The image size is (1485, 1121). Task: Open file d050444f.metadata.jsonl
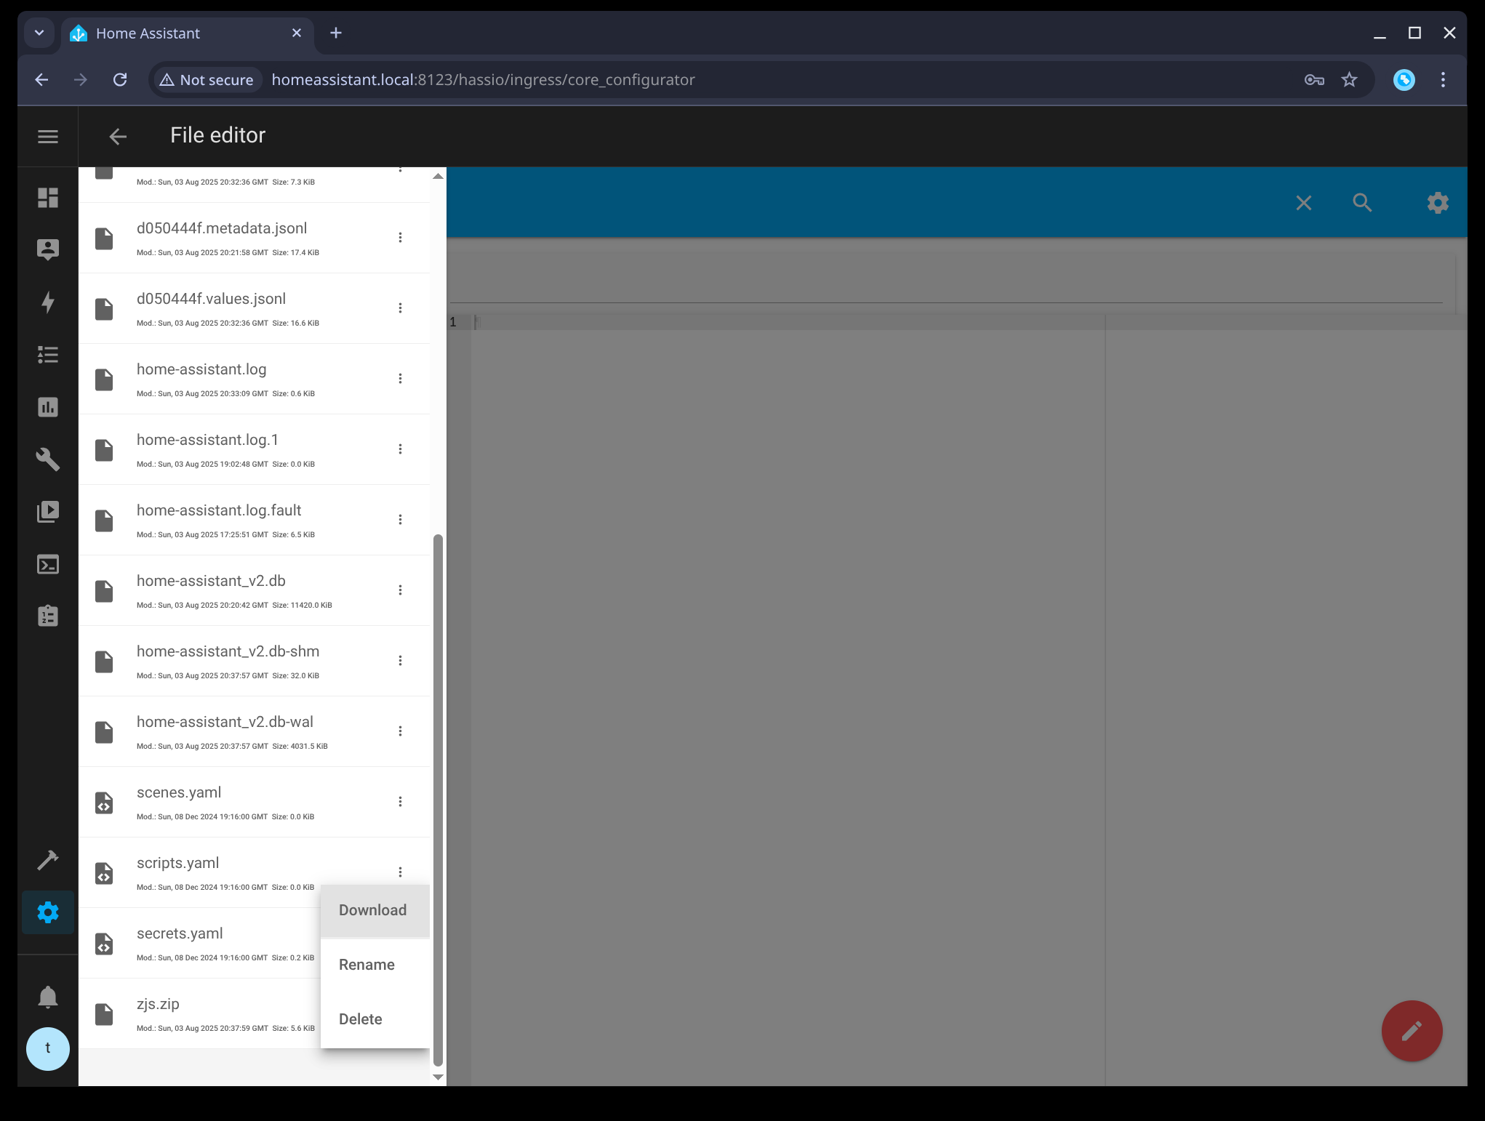(255, 238)
